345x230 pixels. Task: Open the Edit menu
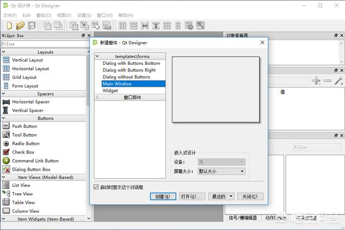coord(26,15)
